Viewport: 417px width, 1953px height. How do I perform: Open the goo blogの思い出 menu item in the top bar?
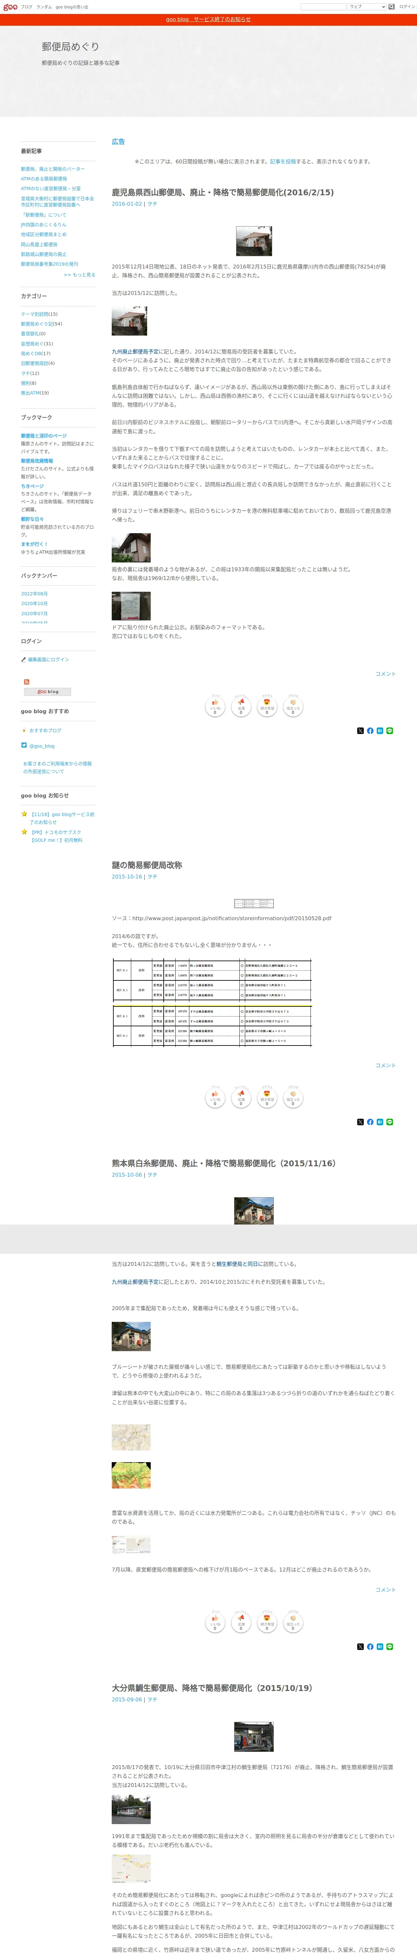[x=72, y=7]
